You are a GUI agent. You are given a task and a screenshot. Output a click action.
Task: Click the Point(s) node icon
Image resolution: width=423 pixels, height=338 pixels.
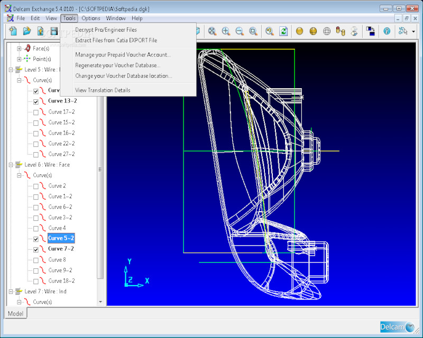[27, 59]
